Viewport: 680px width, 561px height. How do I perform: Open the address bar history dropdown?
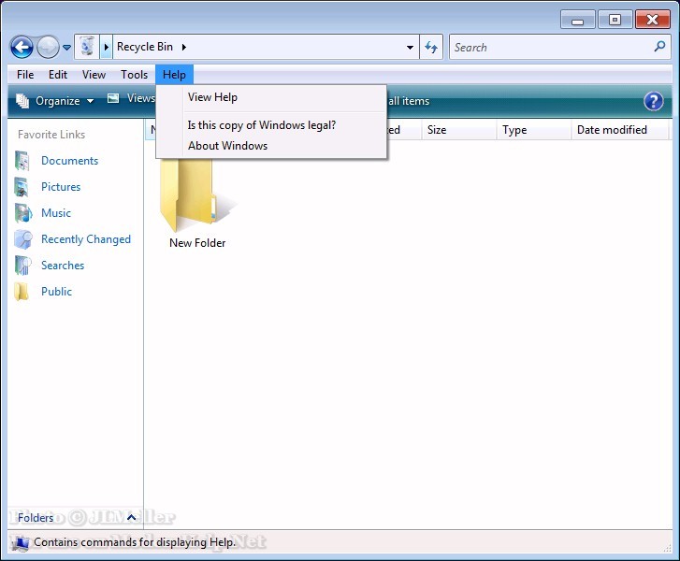410,48
